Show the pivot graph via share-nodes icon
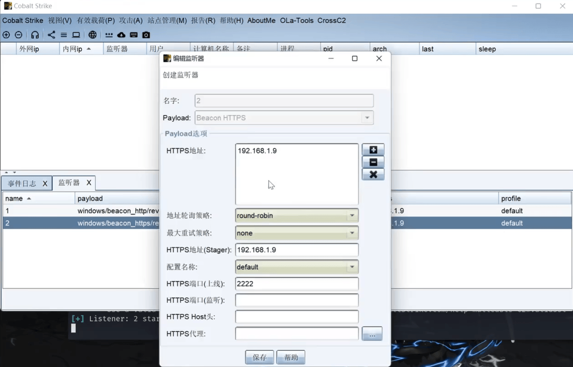This screenshot has height=367, width=573. [51, 35]
